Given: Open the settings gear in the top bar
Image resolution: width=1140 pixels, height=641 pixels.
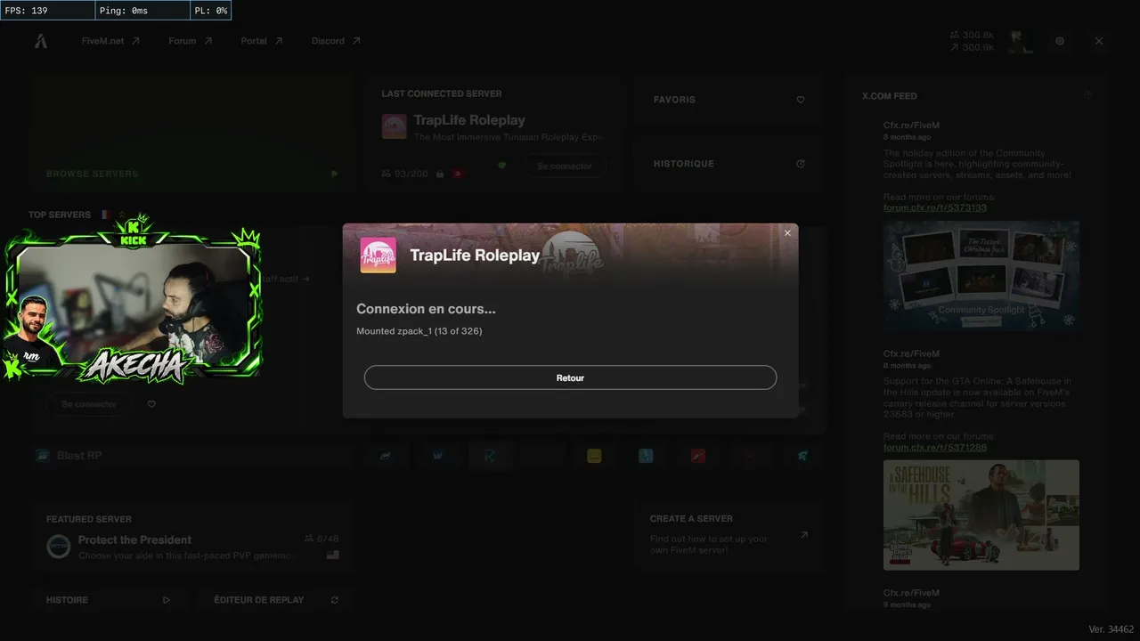Looking at the screenshot, I should pos(1060,41).
